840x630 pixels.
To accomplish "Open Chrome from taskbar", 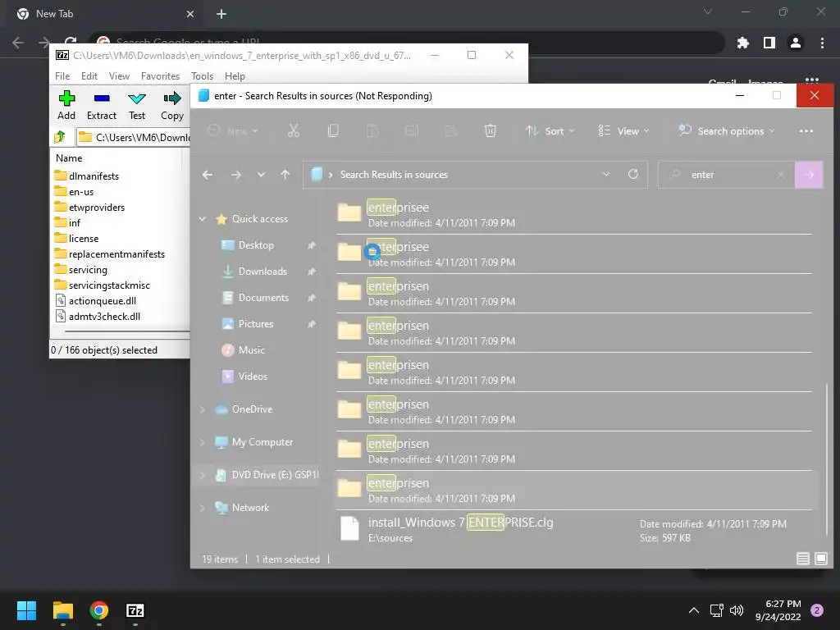I will [x=98, y=610].
